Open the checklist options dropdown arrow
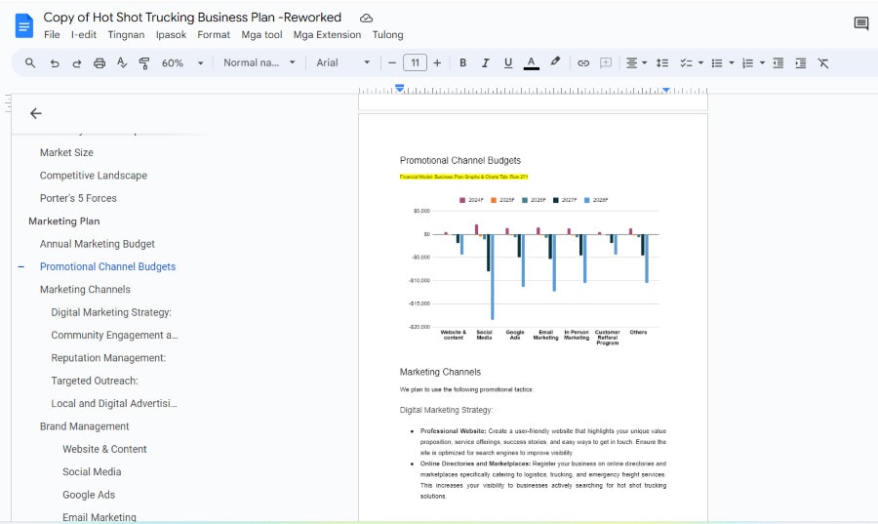The image size is (878, 524). click(700, 63)
